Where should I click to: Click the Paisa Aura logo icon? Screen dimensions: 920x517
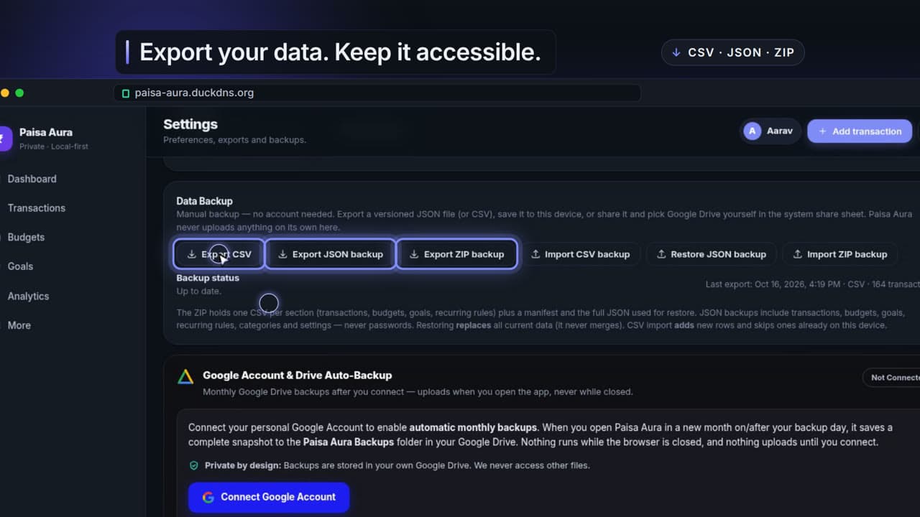(4, 138)
